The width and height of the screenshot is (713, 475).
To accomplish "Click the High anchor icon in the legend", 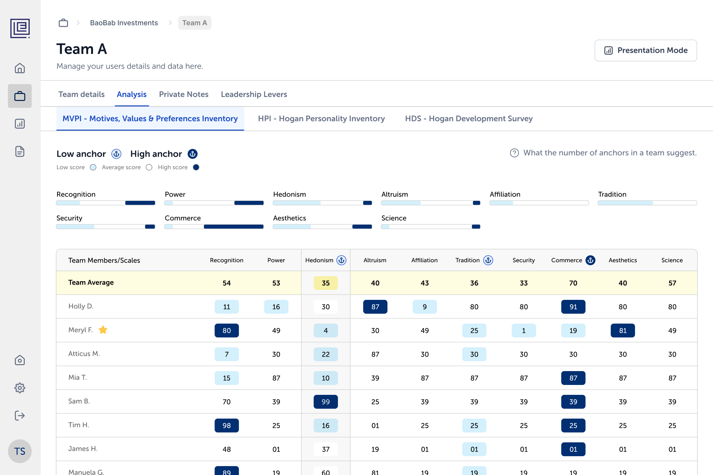I will point(192,154).
